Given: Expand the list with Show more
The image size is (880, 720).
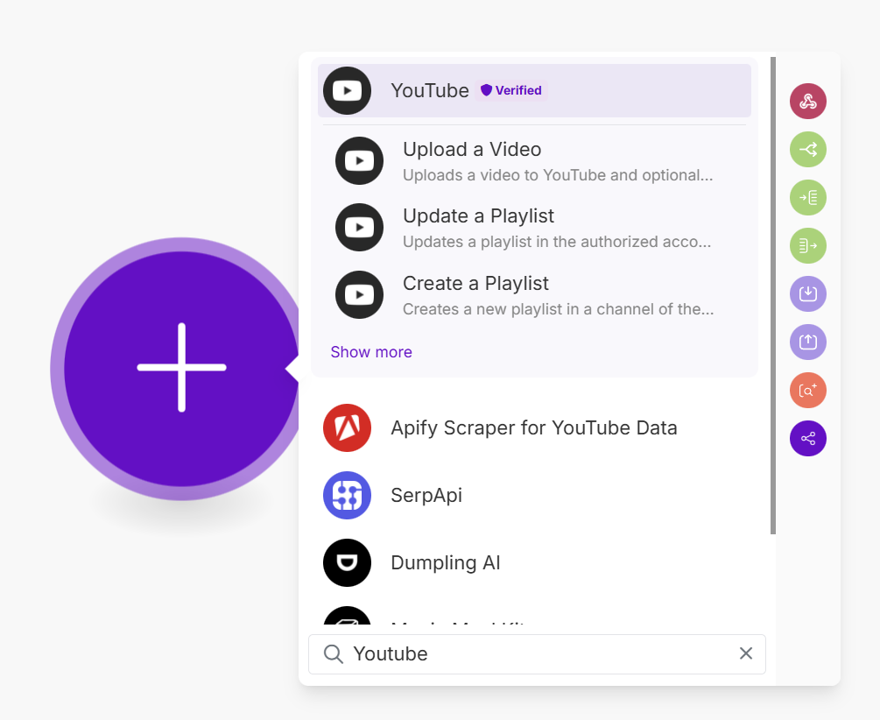Looking at the screenshot, I should [x=371, y=352].
